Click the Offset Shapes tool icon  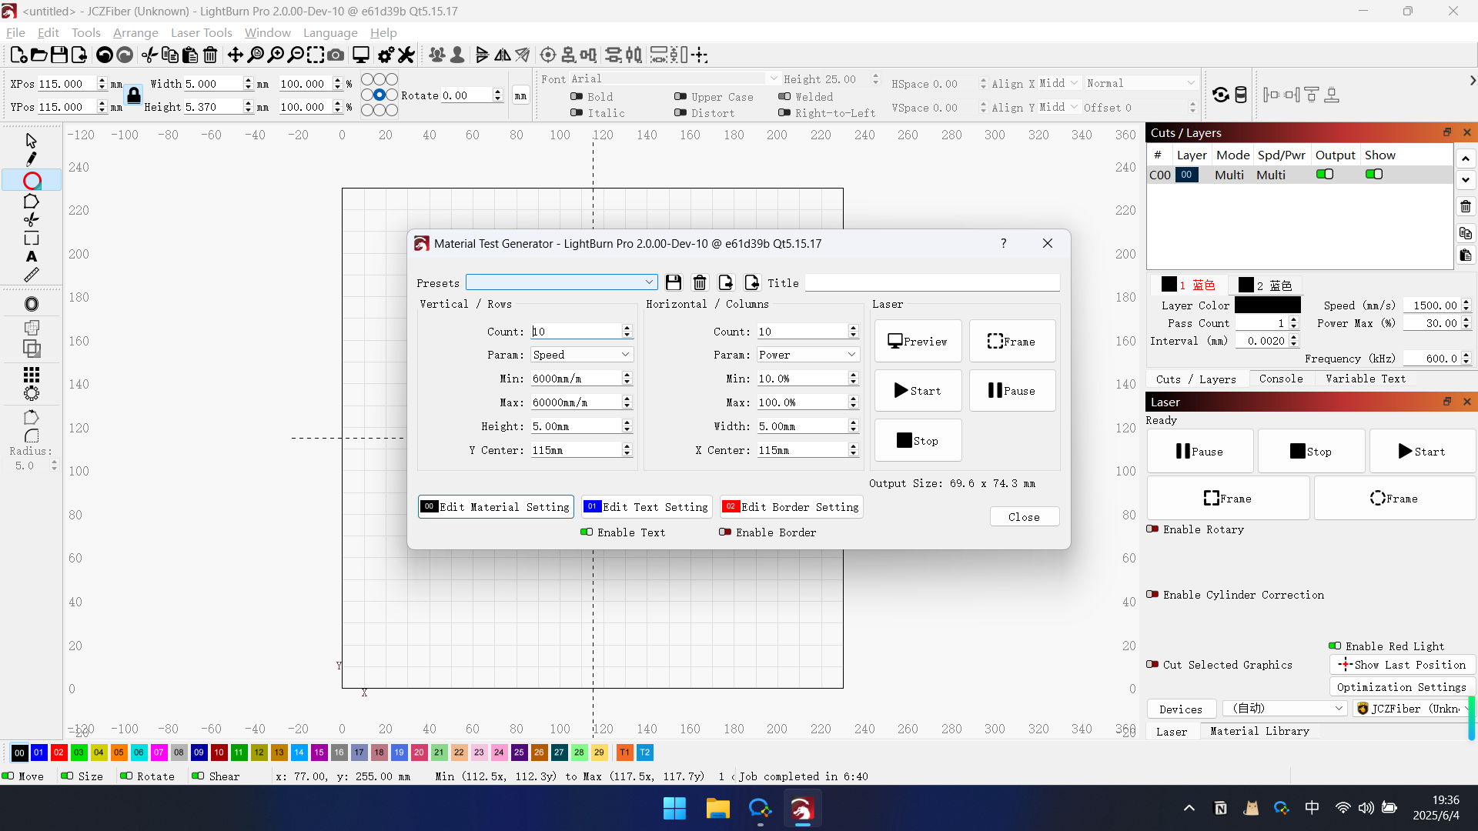pos(31,304)
